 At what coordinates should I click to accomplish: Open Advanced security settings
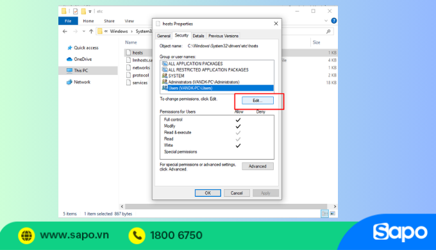[258, 166]
